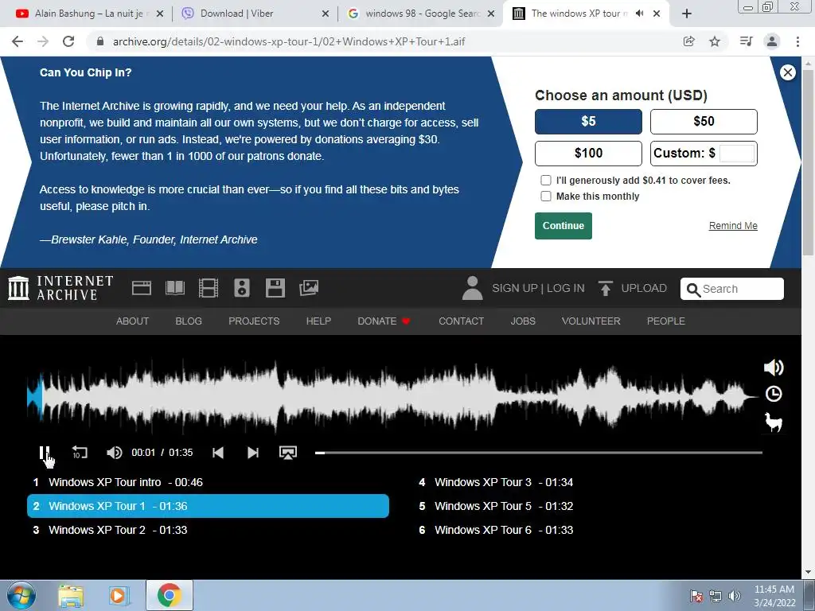Click the Winamp llama icon
The image size is (815, 611).
(774, 422)
